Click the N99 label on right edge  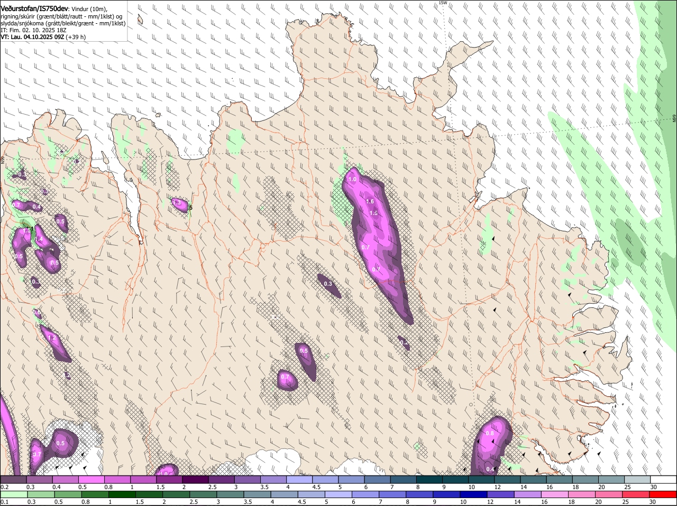pyautogui.click(x=674, y=119)
